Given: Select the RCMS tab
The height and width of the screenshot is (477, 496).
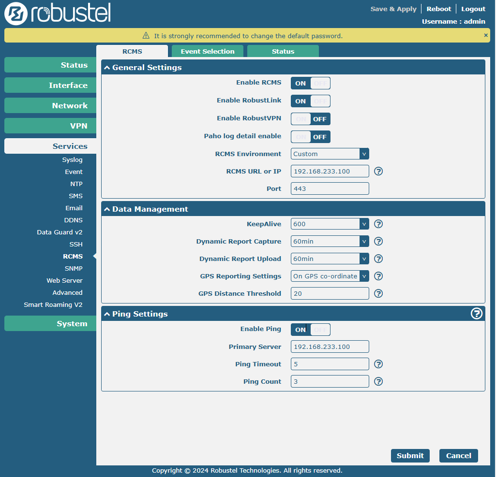Looking at the screenshot, I should tap(132, 51).
